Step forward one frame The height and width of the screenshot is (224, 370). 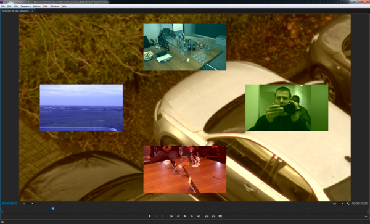192,216
